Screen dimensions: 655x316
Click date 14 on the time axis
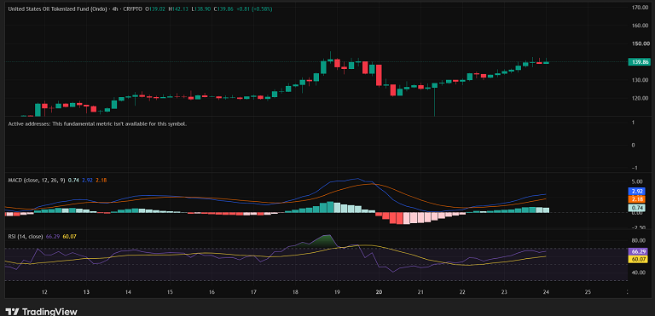(x=128, y=292)
